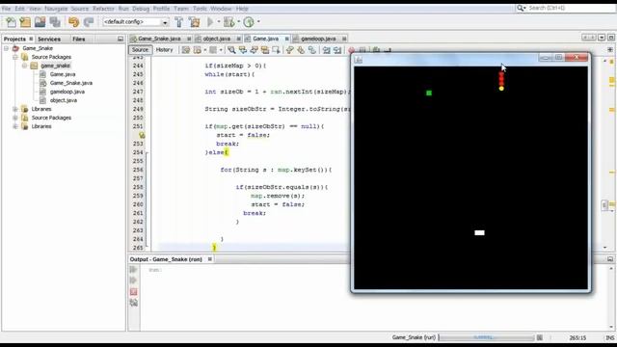Click the settings icon below Stop in Output
This screenshot has height=347, width=617.
(133, 303)
